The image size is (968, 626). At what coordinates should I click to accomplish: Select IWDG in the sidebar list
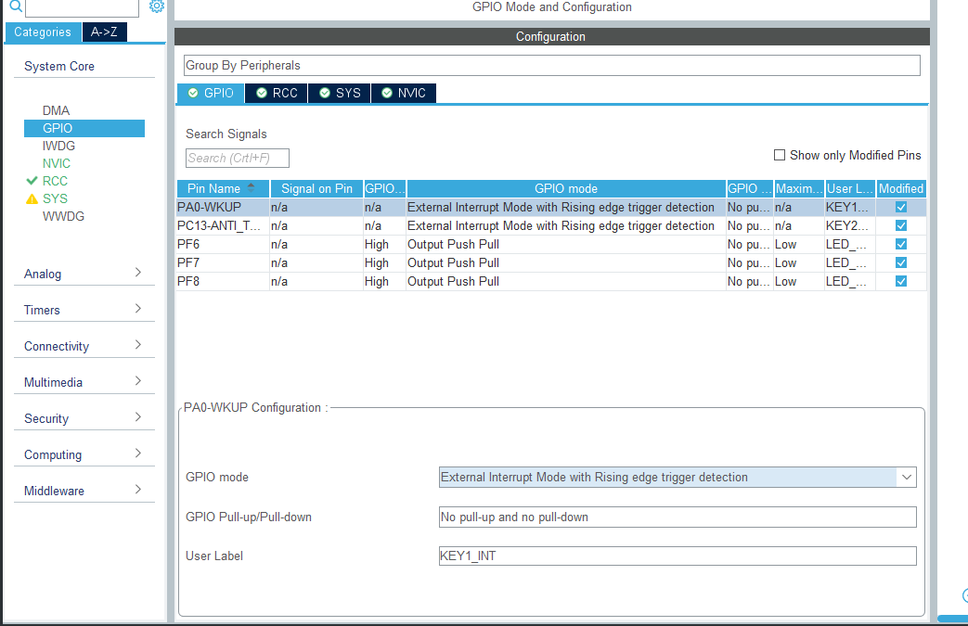pos(58,146)
